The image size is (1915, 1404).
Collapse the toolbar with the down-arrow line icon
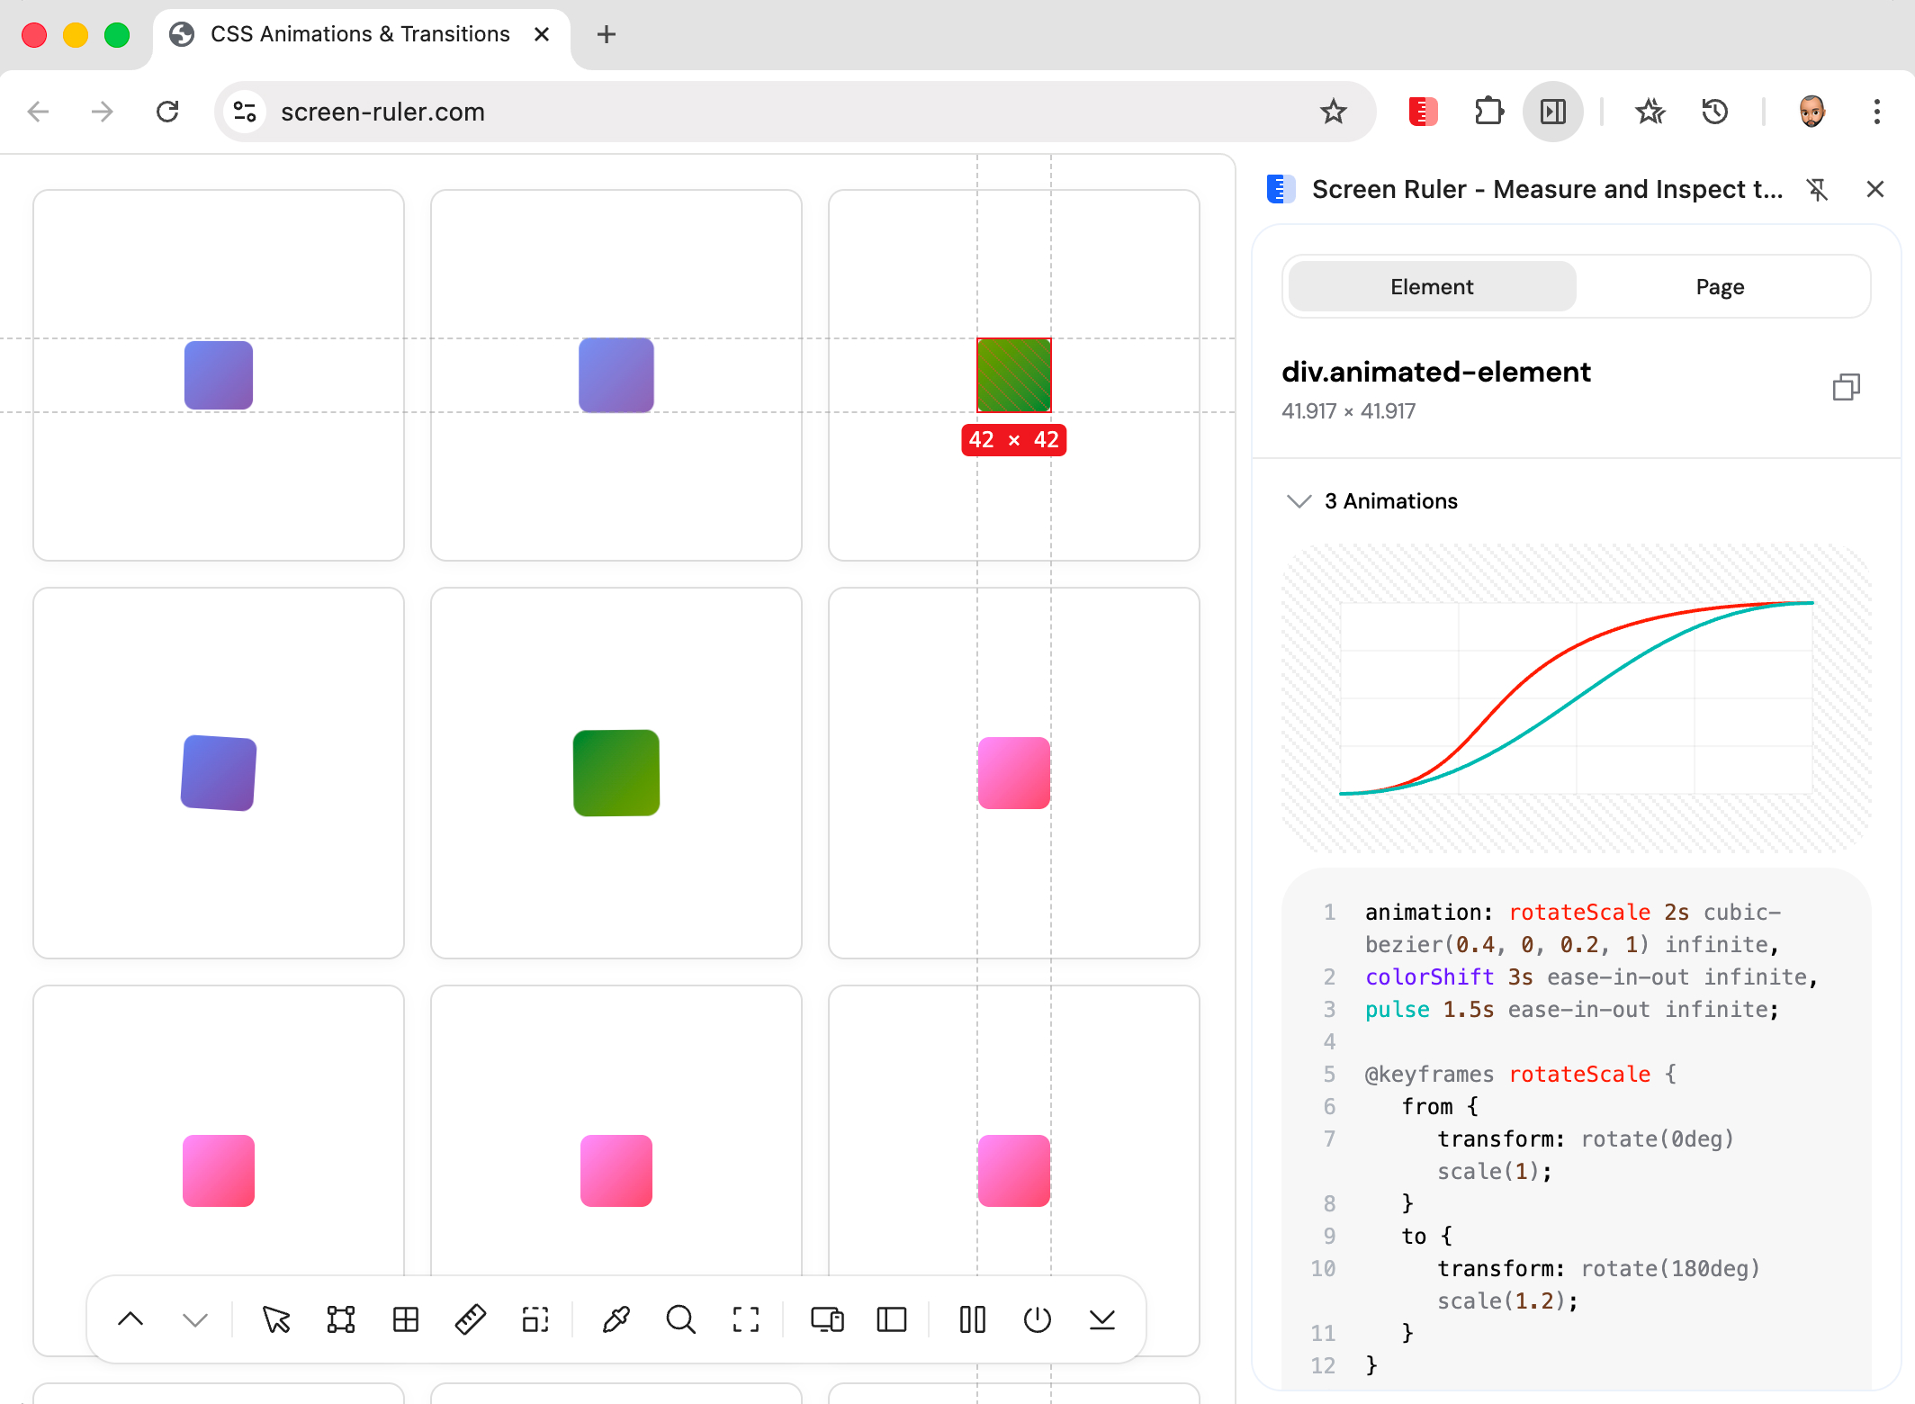pos(1102,1319)
